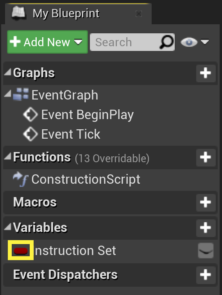Select the My Blueprint tab
Viewport: 222px width, 295px height.
click(x=79, y=14)
